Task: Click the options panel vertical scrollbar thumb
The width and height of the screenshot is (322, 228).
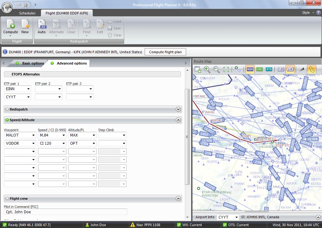Action: click(x=187, y=137)
